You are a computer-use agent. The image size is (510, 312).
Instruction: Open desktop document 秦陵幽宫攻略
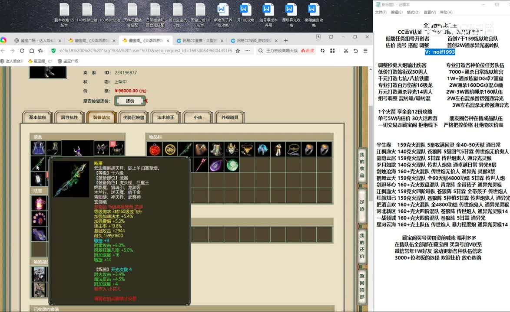[314, 15]
